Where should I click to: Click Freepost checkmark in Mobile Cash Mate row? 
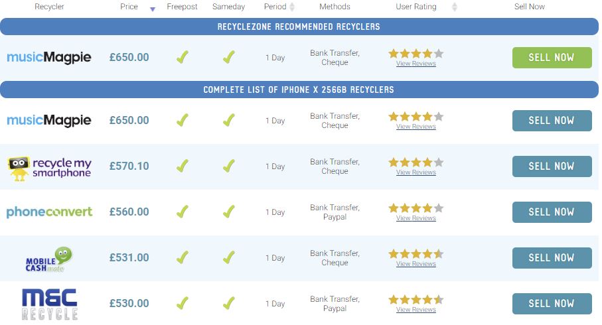183,258
